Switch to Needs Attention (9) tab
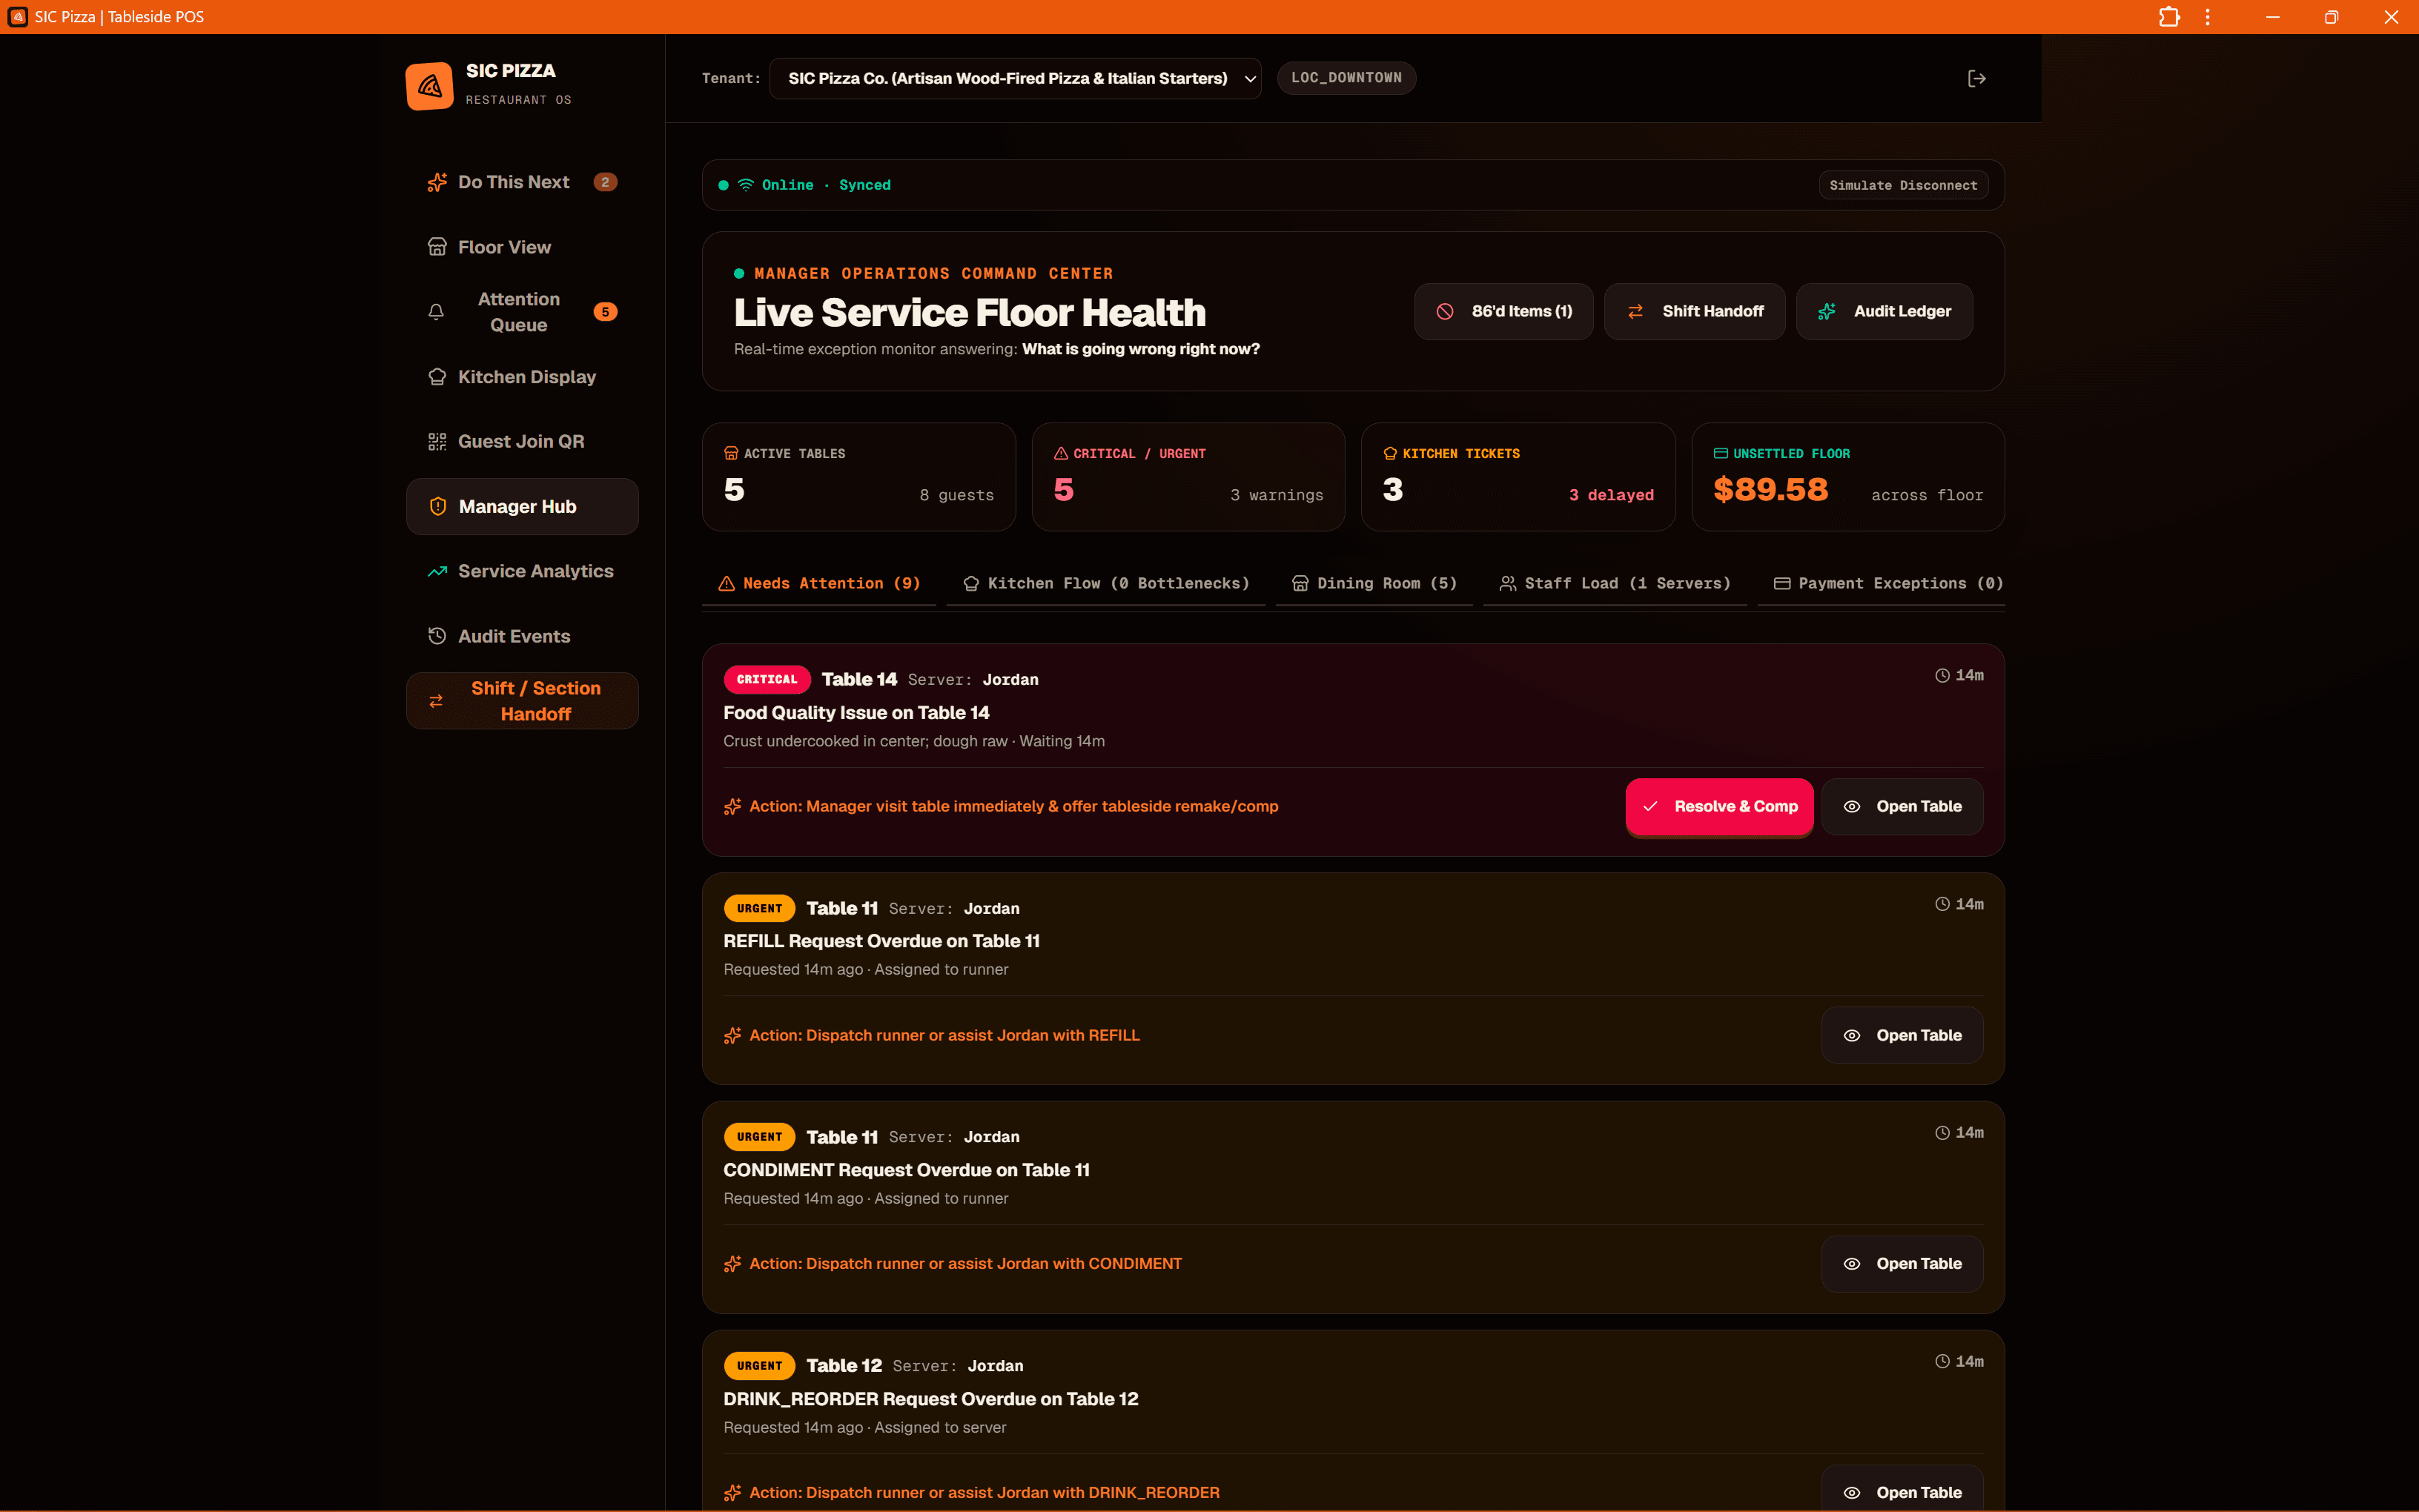2419x1512 pixels. click(819, 583)
